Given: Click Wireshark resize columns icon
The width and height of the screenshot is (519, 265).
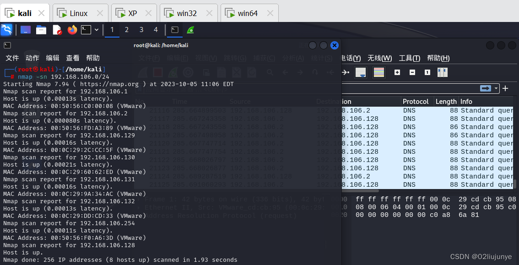Looking at the screenshot, I should 443,72.
